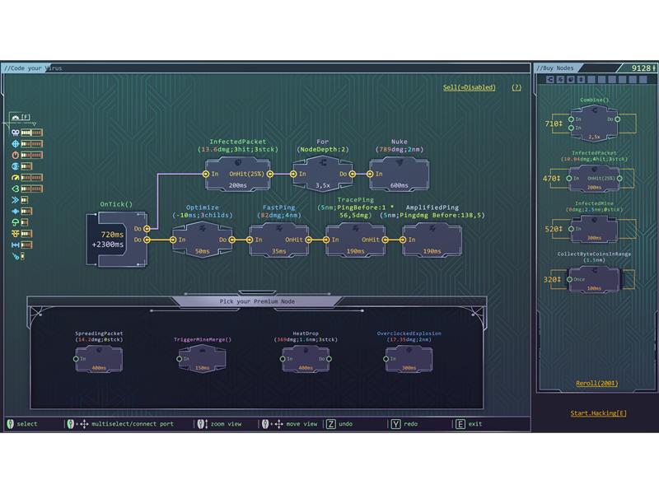The width and height of the screenshot is (659, 494).
Task: Select the FastPing node
Action: click(279, 240)
